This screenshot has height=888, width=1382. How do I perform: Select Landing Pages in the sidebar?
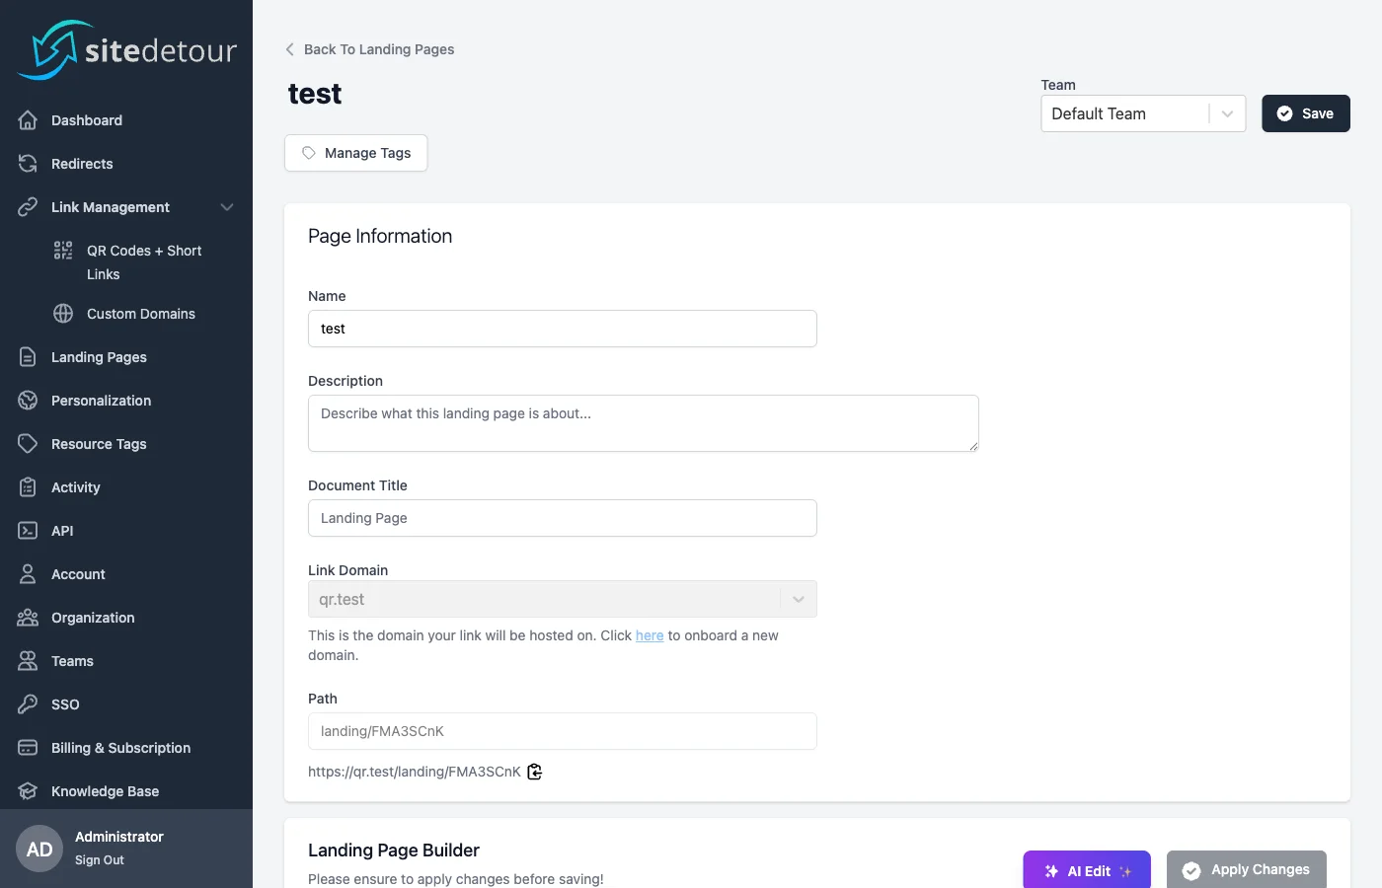click(99, 356)
